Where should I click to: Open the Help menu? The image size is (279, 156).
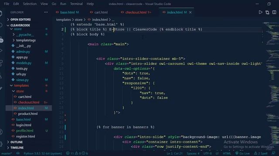(x=90, y=4)
